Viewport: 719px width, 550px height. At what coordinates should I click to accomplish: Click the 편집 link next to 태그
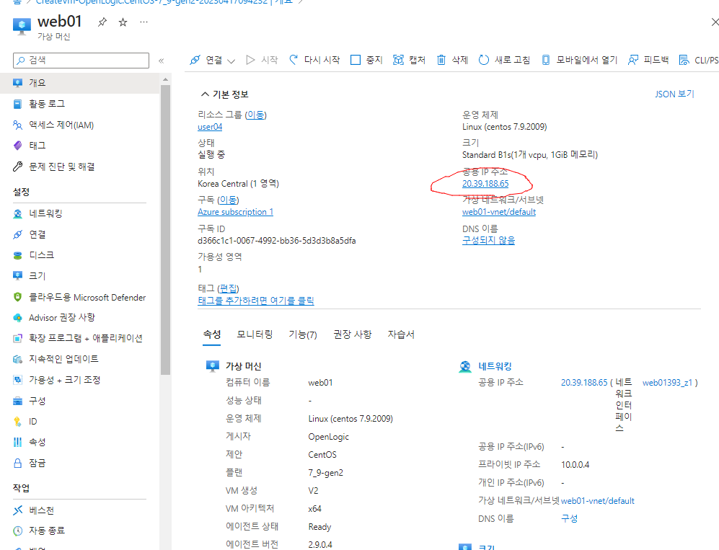pos(228,288)
